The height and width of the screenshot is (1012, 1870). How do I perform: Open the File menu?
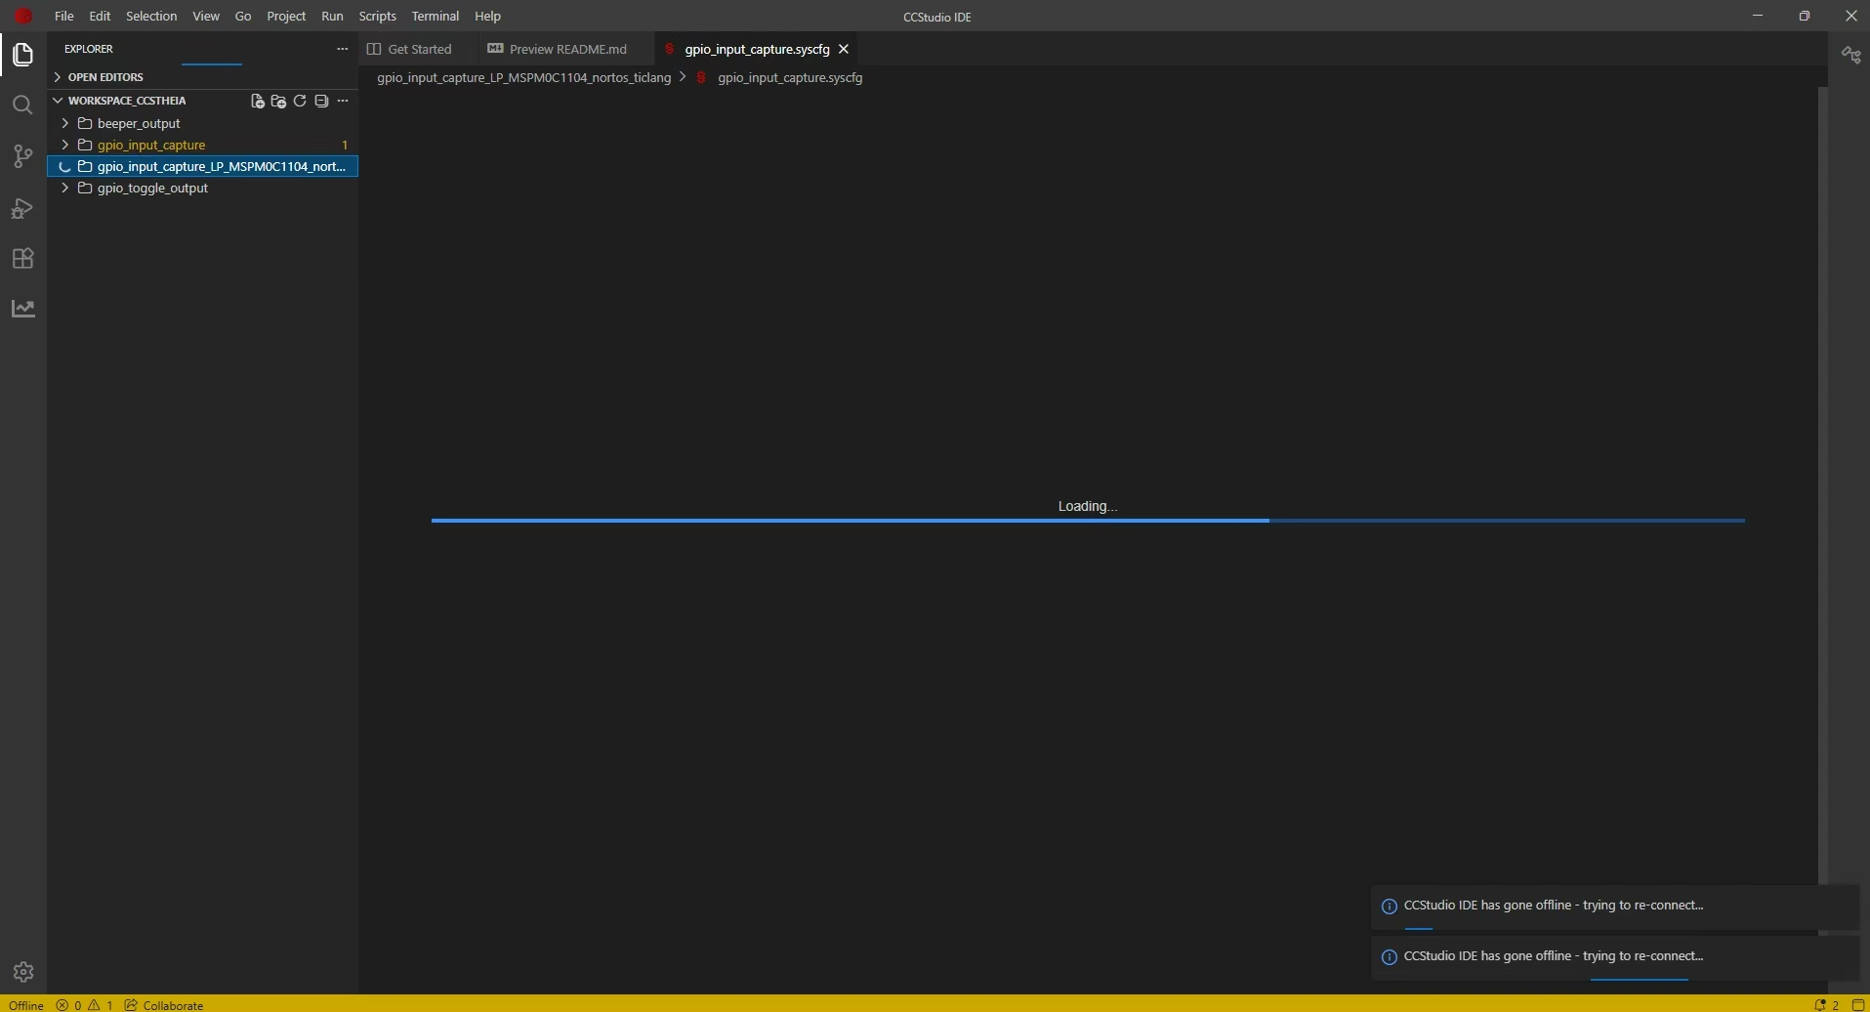tap(64, 16)
